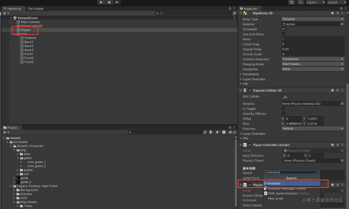349x209 pixels.
Task: Click the Play button in the top toolbar
Action: tap(101, 2)
